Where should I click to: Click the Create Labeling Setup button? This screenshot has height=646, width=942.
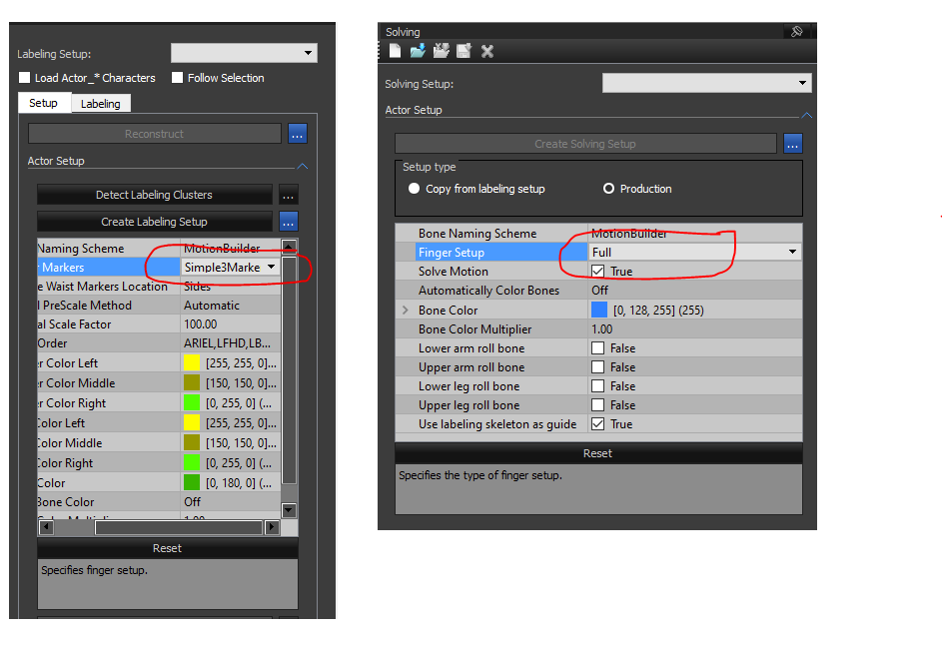(x=154, y=222)
